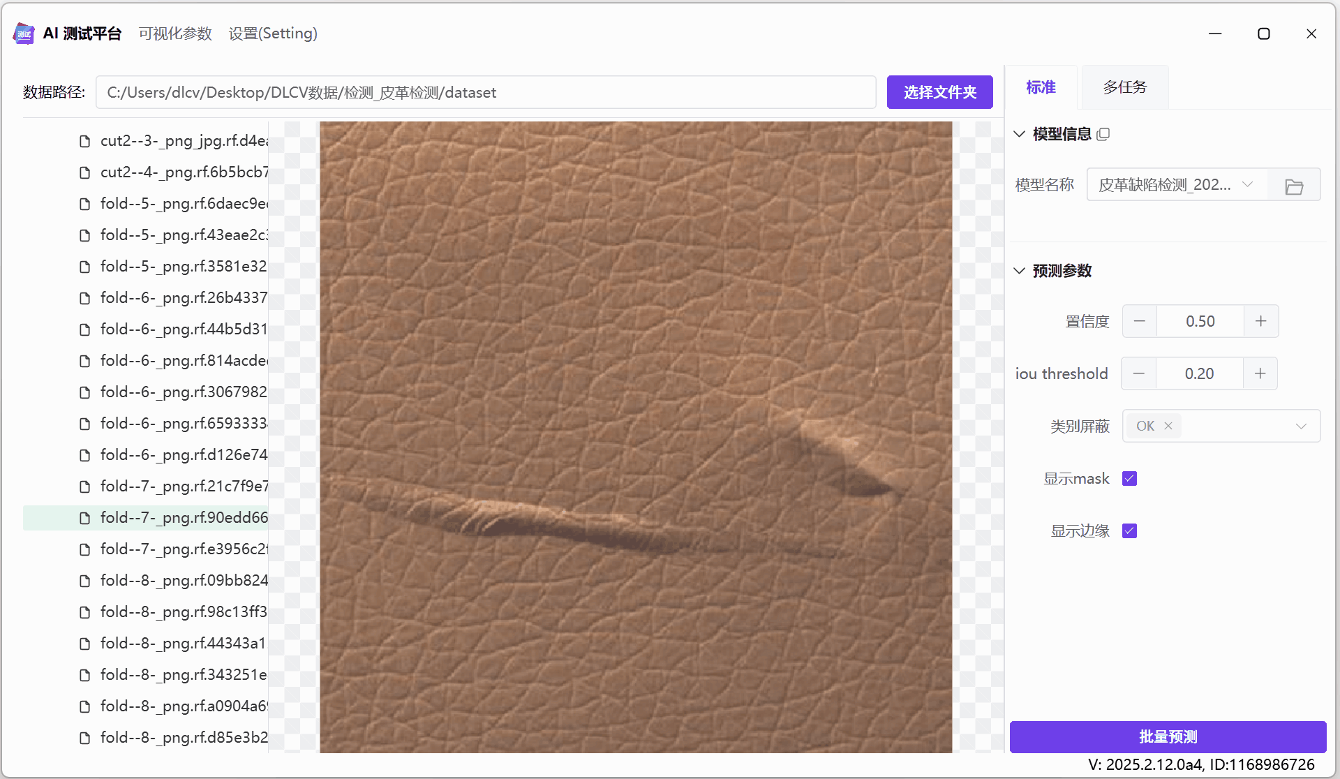Viewport: 1340px width, 779px height.
Task: Toggle the 显示边缘 checkbox
Action: (1129, 531)
